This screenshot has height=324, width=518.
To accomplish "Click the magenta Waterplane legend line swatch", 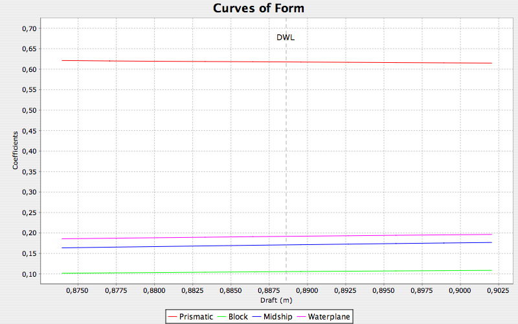I will click(301, 316).
